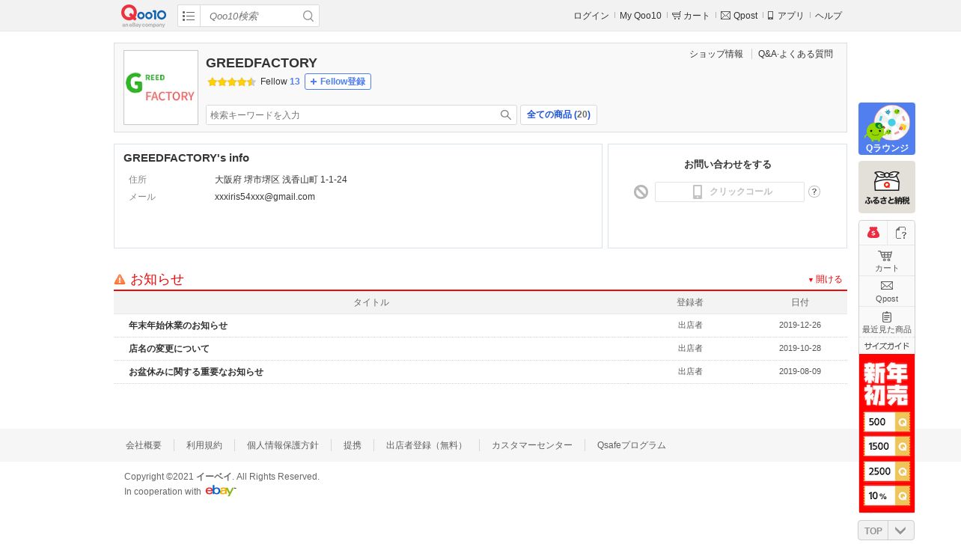Open the 利用規約 footer link
The image size is (961, 544).
[204, 445]
